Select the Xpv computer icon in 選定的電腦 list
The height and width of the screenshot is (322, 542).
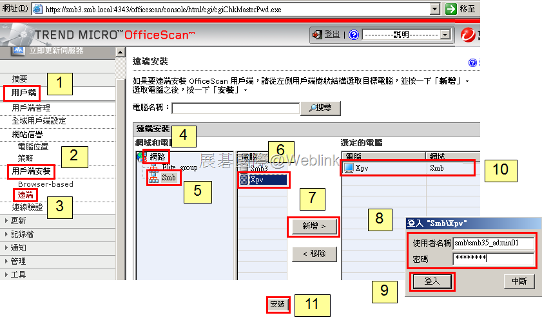coord(349,168)
